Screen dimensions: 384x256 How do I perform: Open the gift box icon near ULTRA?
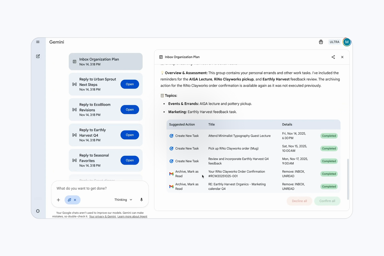click(321, 42)
